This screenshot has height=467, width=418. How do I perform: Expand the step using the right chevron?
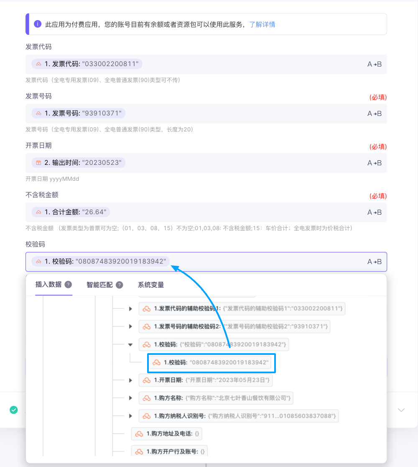401,410
